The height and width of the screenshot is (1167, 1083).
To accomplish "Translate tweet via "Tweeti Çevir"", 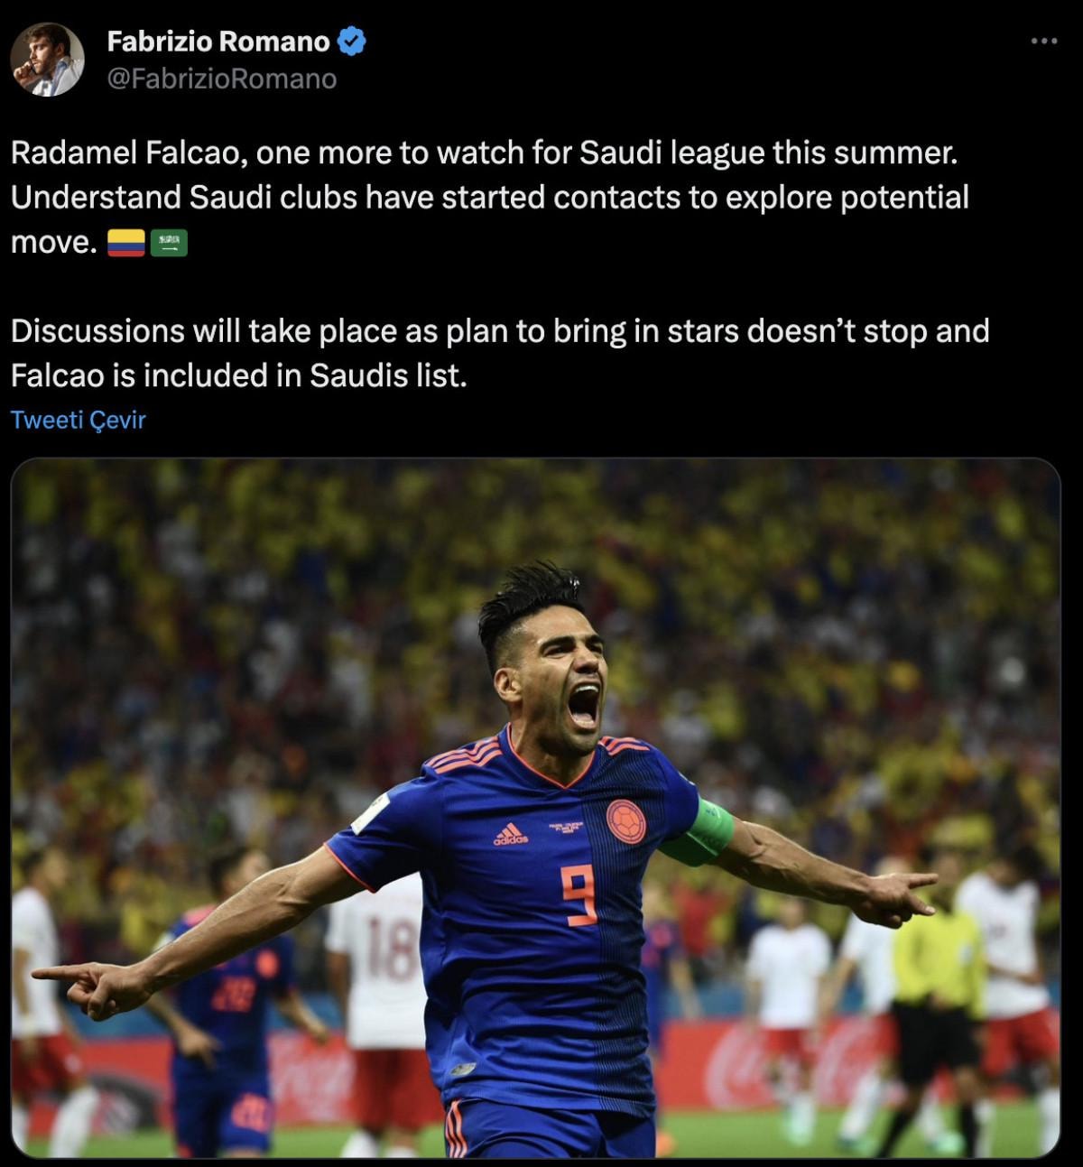I will (78, 420).
